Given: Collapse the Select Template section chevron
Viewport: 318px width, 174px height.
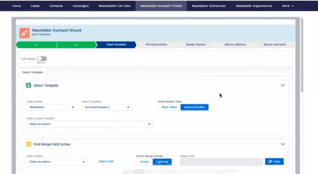Looking at the screenshot, I should coord(282,86).
